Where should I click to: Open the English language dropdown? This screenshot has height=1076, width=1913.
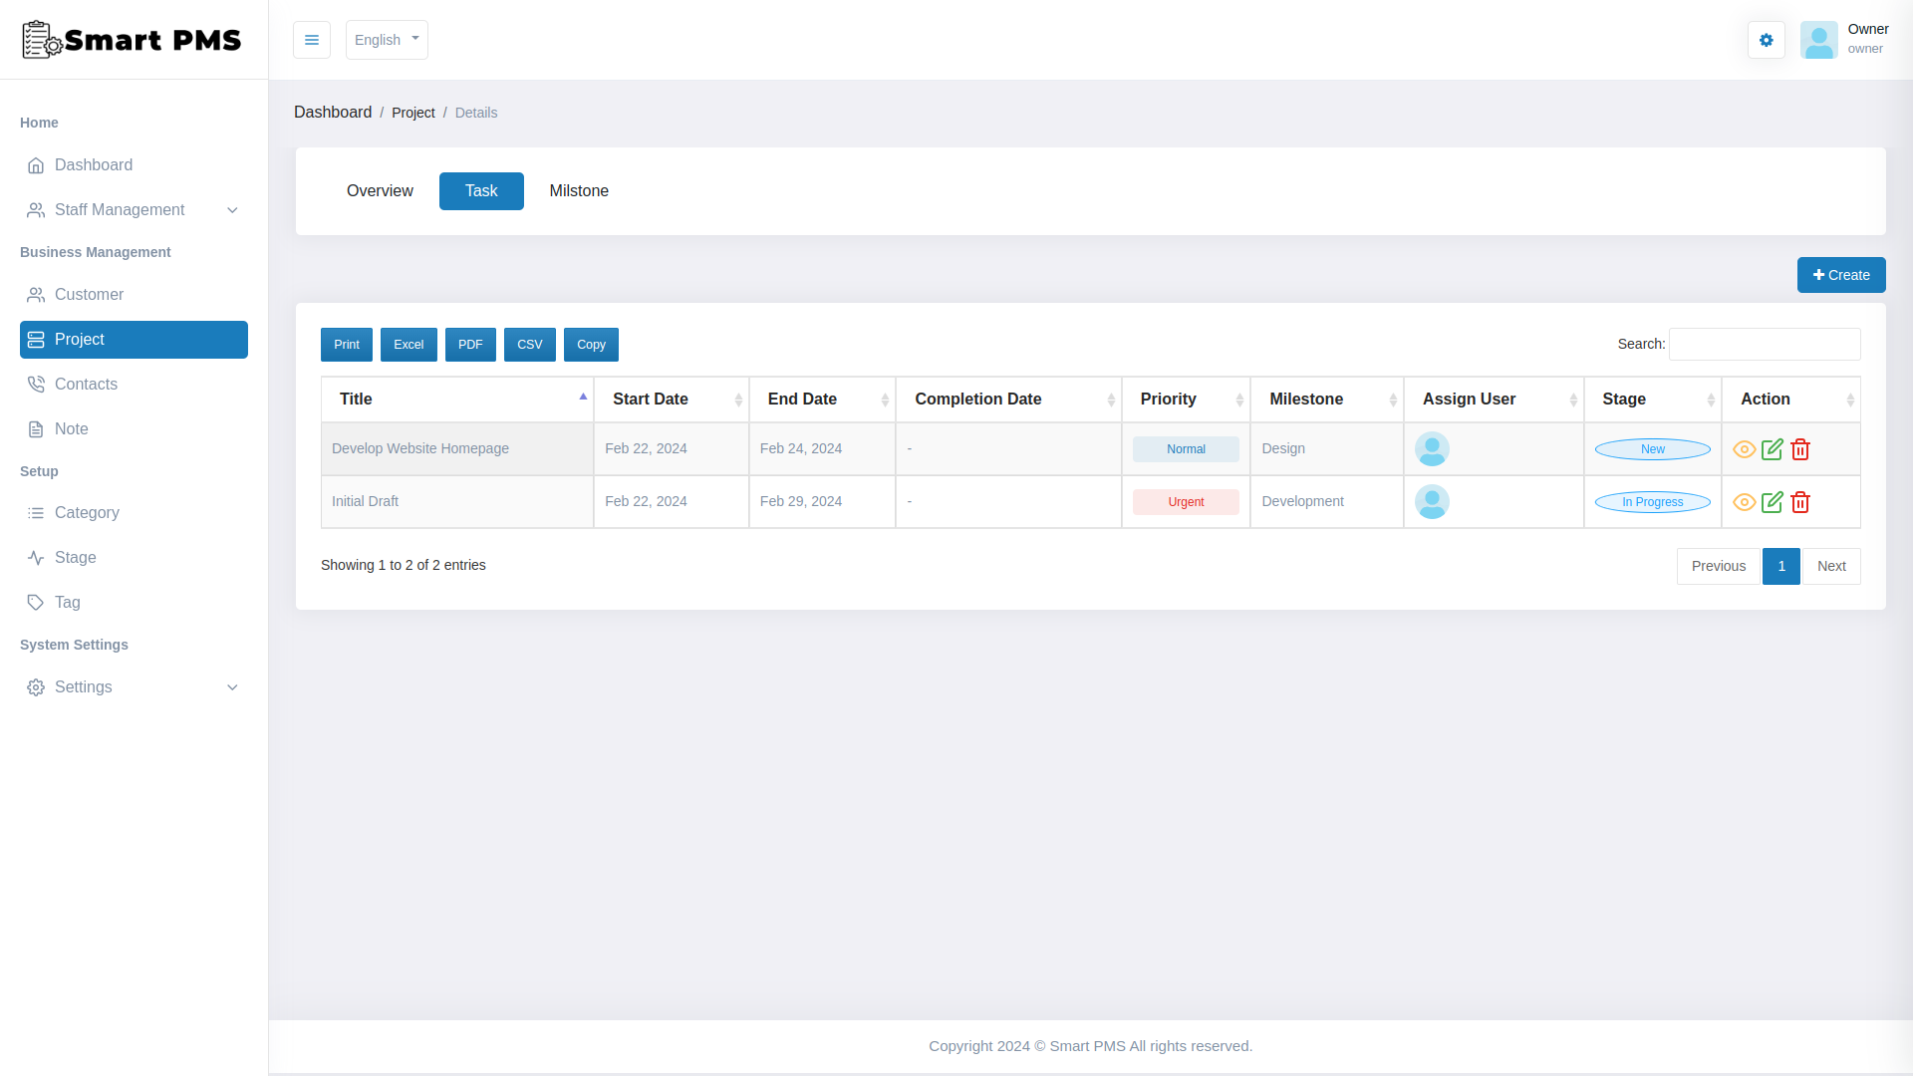click(x=387, y=40)
